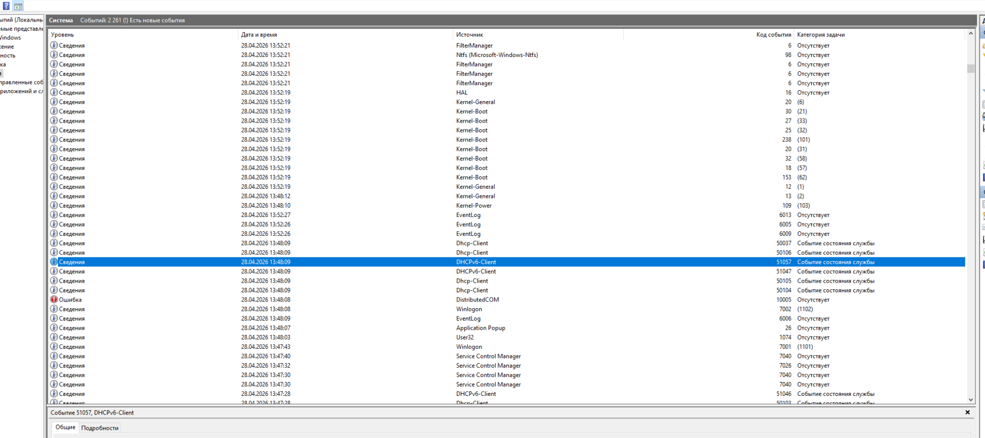Image resolution: width=985 pixels, height=438 pixels.
Task: Select the EventLog event with code 6013
Action: pos(468,215)
